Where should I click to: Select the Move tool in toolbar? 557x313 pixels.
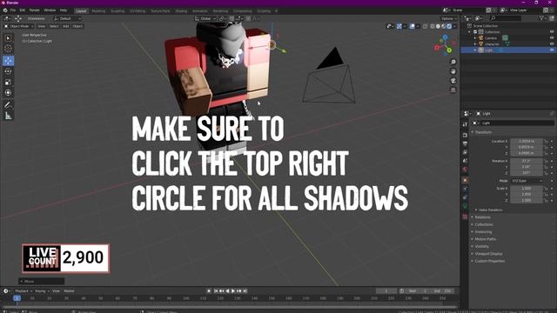click(8, 61)
